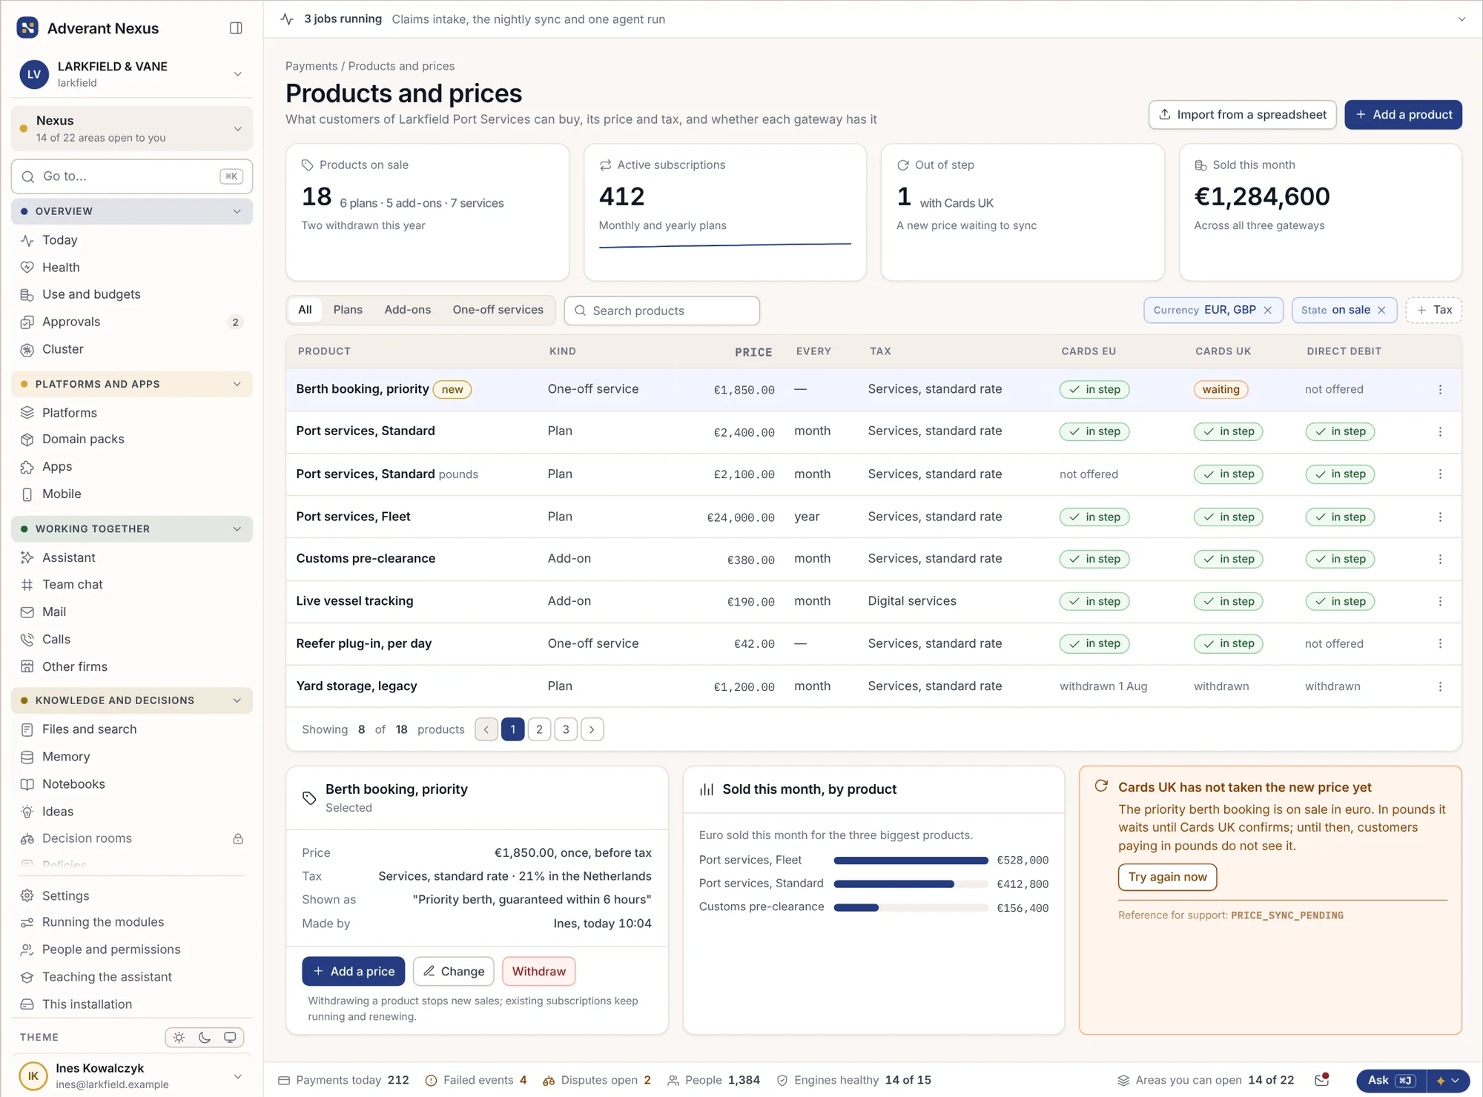The width and height of the screenshot is (1483, 1097).
Task: Collapse the Overview section
Action: click(x=132, y=211)
